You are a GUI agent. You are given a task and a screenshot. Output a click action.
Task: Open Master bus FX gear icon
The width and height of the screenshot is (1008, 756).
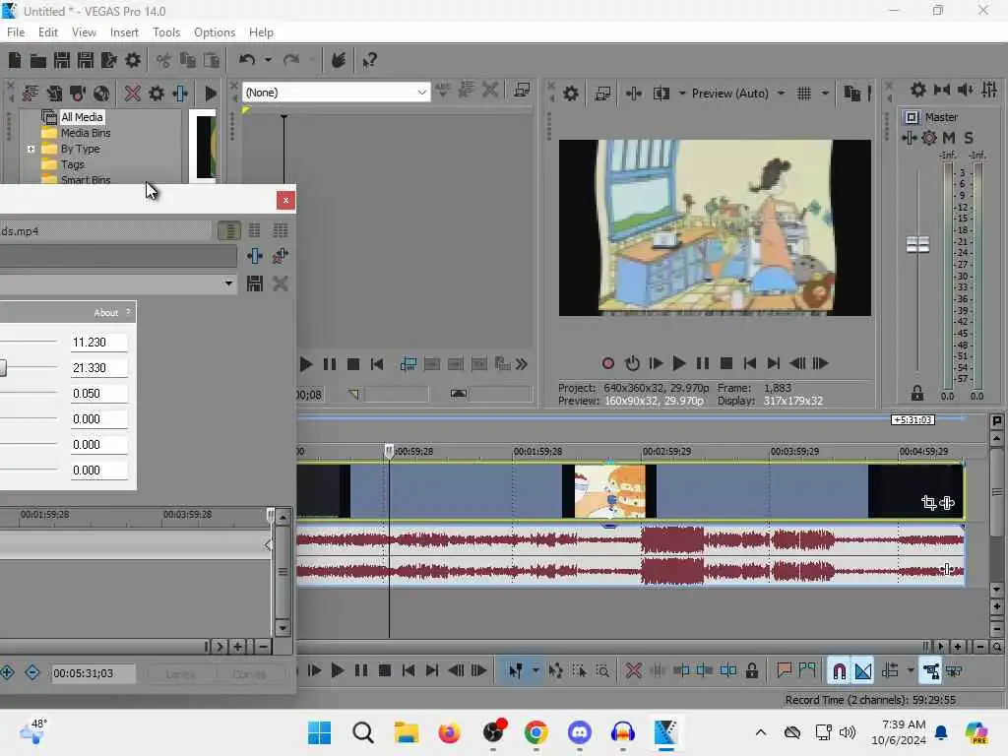[929, 138]
